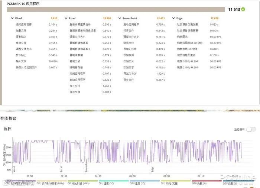Select PowerPoint 添加幻灯片 row
This screenshot has width=260, height=188.
tap(144, 49)
